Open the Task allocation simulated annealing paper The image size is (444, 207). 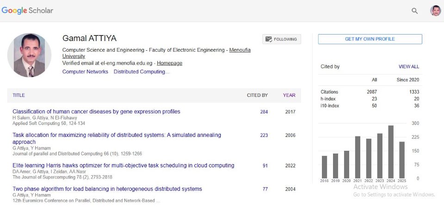pyautogui.click(x=117, y=136)
